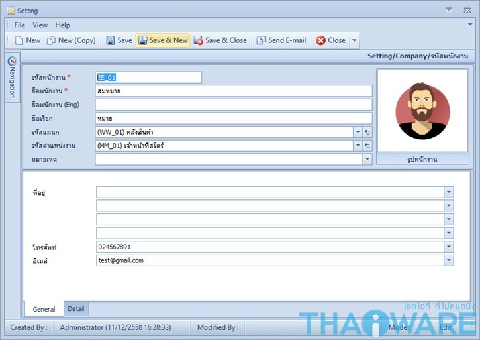Expand the อีเมล์ email field dropdown
The height and width of the screenshot is (340, 480).
coord(448,260)
